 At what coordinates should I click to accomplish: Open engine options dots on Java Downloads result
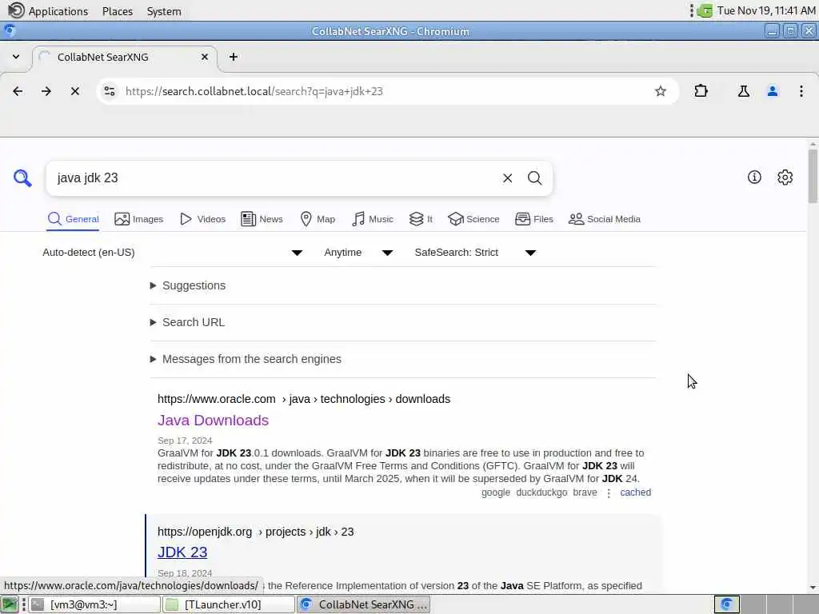click(x=609, y=492)
